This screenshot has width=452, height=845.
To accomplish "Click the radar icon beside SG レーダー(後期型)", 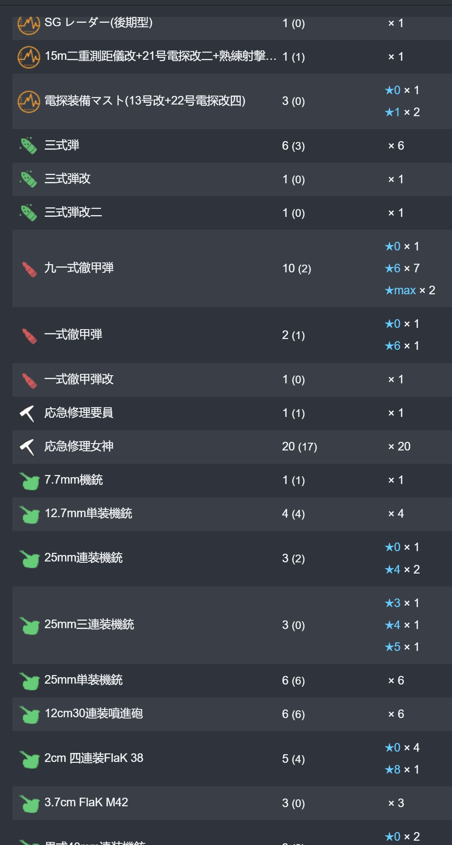I will tap(29, 24).
